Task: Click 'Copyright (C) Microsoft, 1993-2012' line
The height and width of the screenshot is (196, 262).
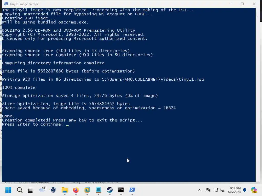Action: (73, 34)
